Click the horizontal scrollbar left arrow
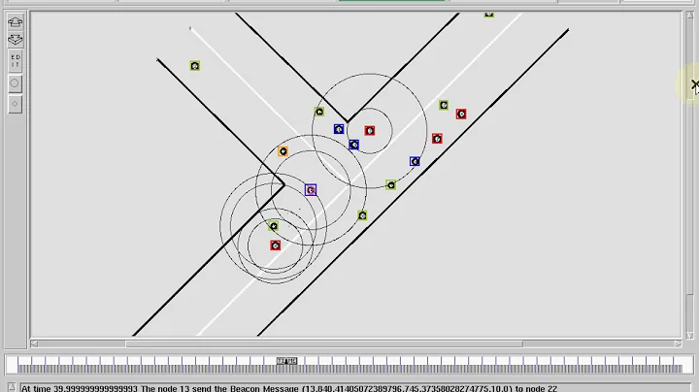 pyautogui.click(x=34, y=343)
